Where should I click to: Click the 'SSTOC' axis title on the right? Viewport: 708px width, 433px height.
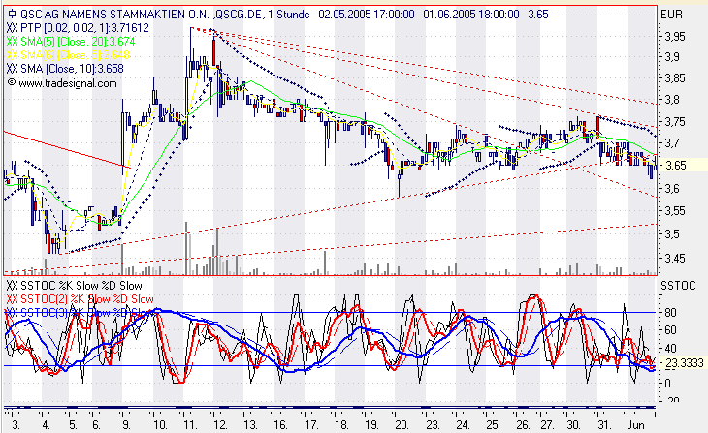coord(678,286)
